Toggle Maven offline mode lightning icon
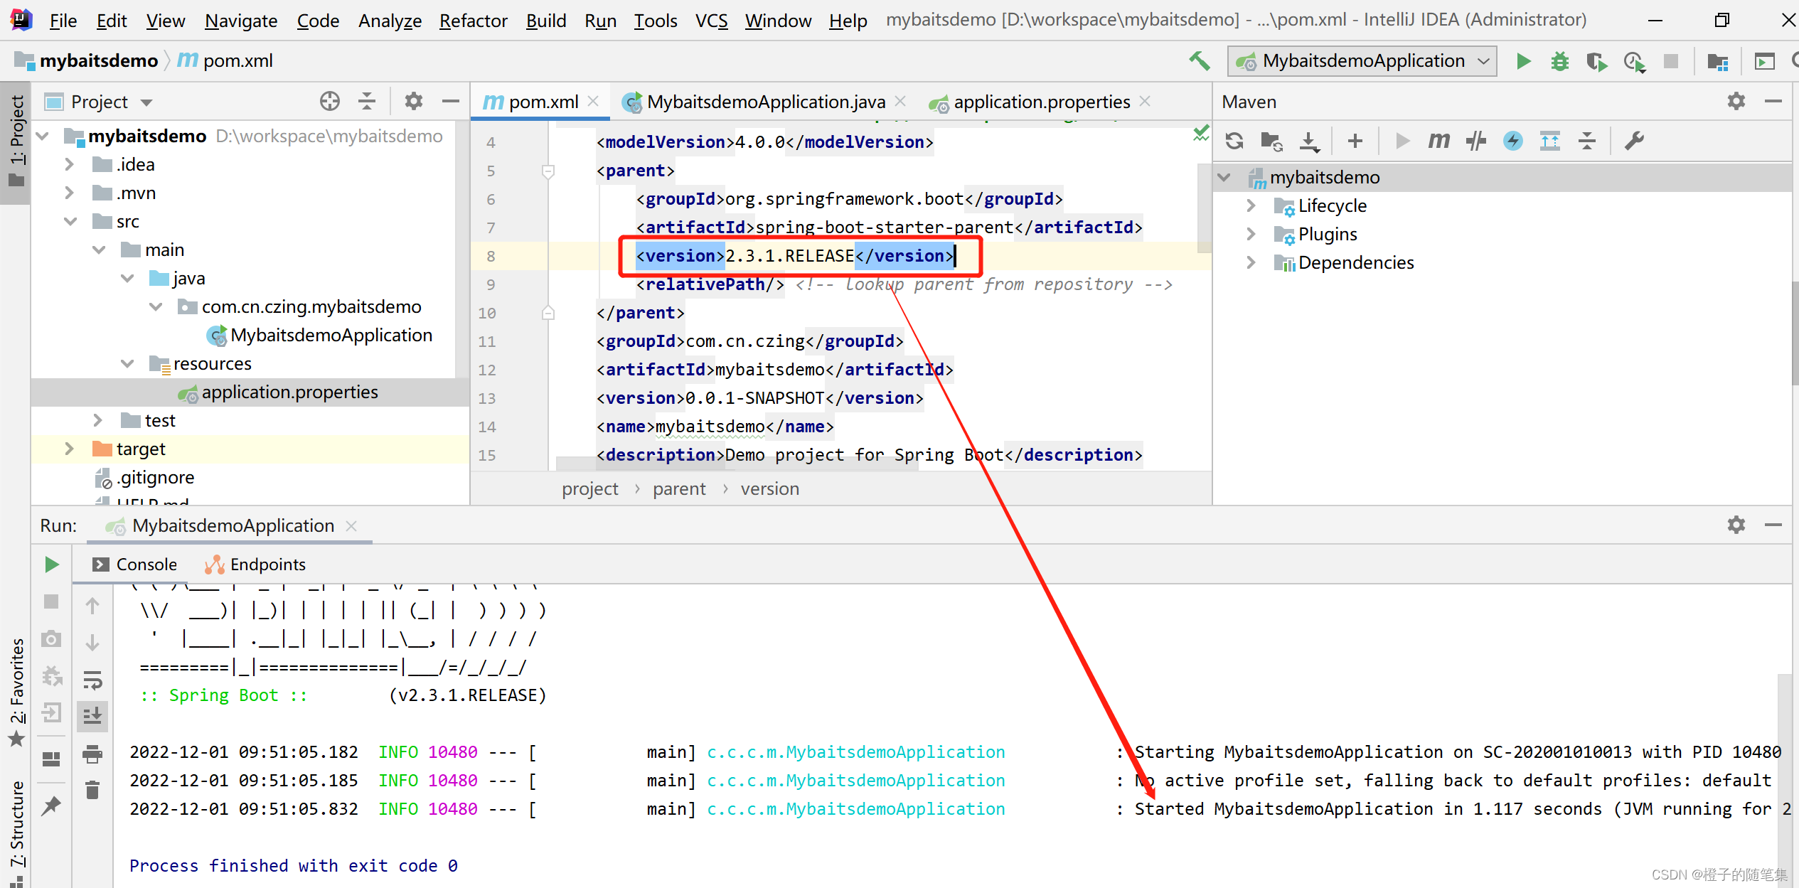 pos(1513,141)
